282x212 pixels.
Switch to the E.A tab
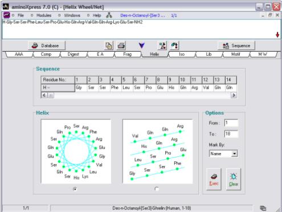[x=100, y=54]
